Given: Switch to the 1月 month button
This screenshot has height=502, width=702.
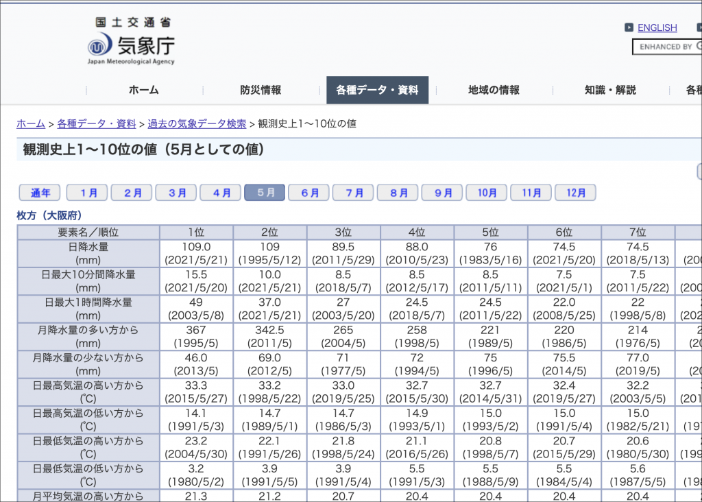Looking at the screenshot, I should (87, 193).
